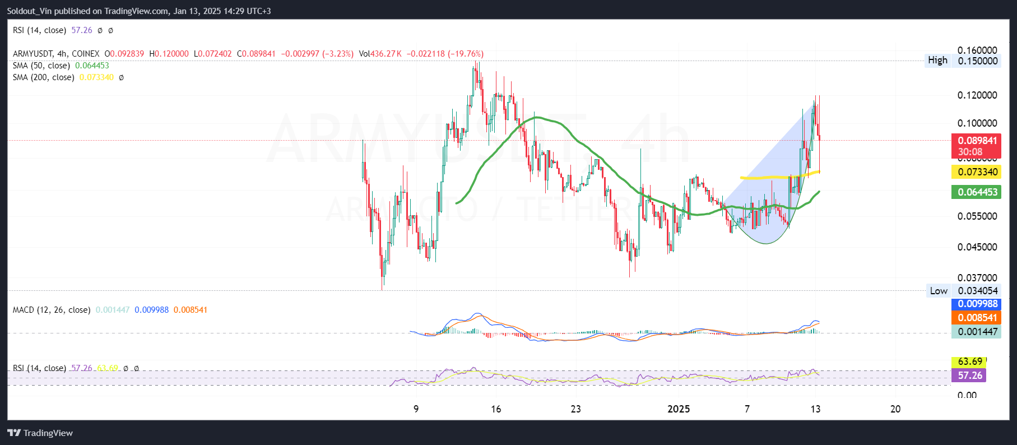This screenshot has width=1017, height=445.
Task: Click the MACD legend value 0.001447
Action: (113, 310)
